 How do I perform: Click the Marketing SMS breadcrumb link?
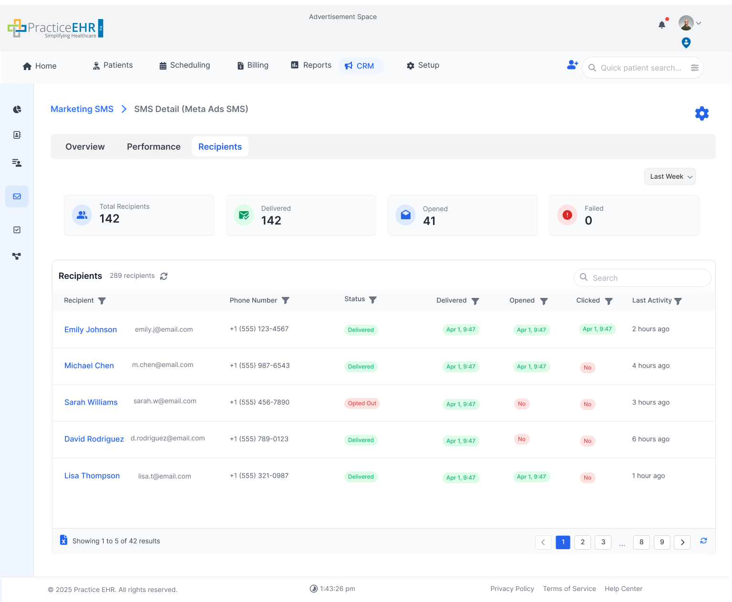click(82, 109)
